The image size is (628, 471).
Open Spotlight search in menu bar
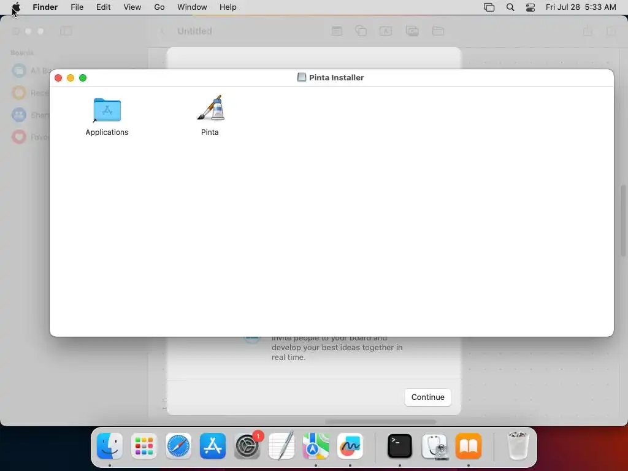coord(510,7)
